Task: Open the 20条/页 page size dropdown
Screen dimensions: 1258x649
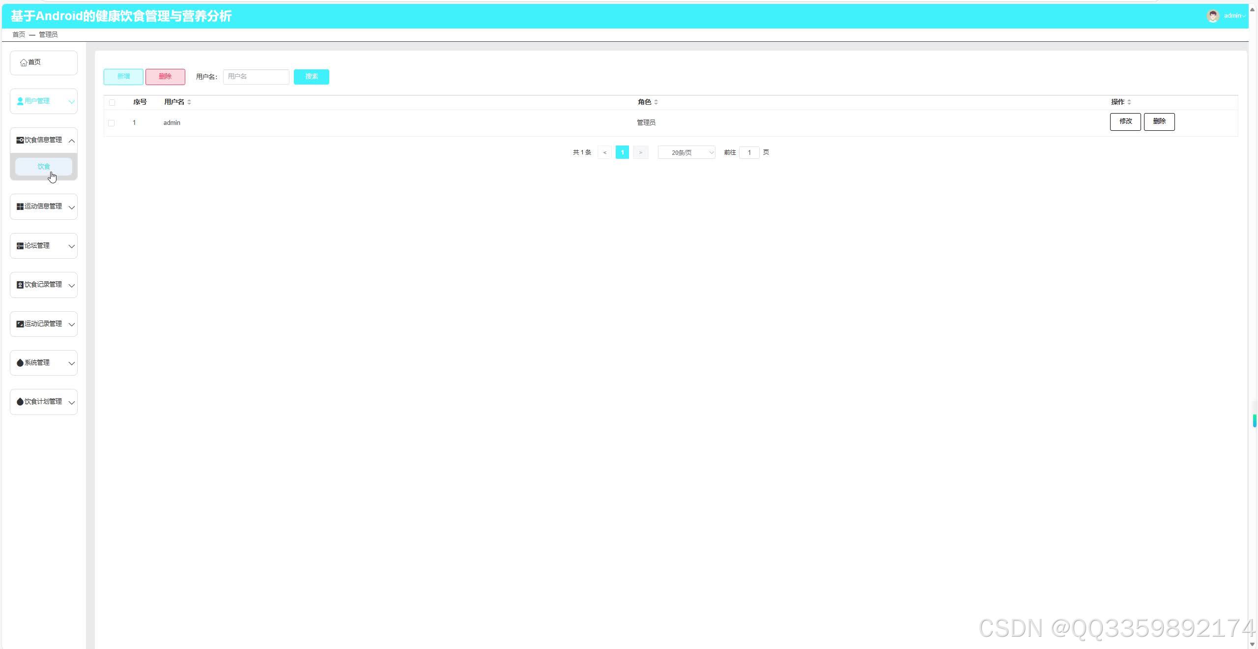Action: pyautogui.click(x=686, y=152)
